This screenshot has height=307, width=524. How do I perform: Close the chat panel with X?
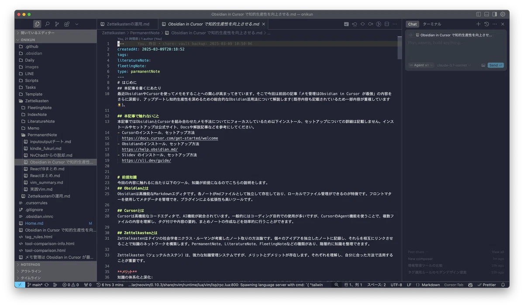(x=503, y=24)
